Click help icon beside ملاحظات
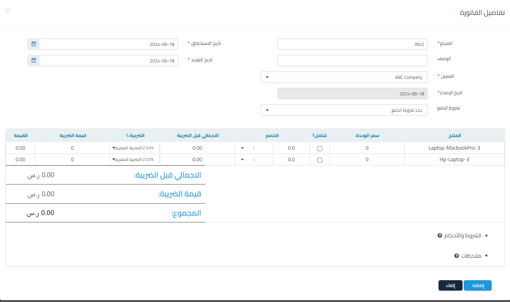 click(x=456, y=256)
